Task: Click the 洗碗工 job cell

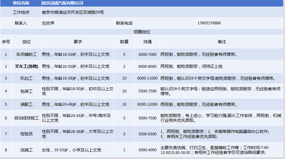Action: (x=27, y=150)
